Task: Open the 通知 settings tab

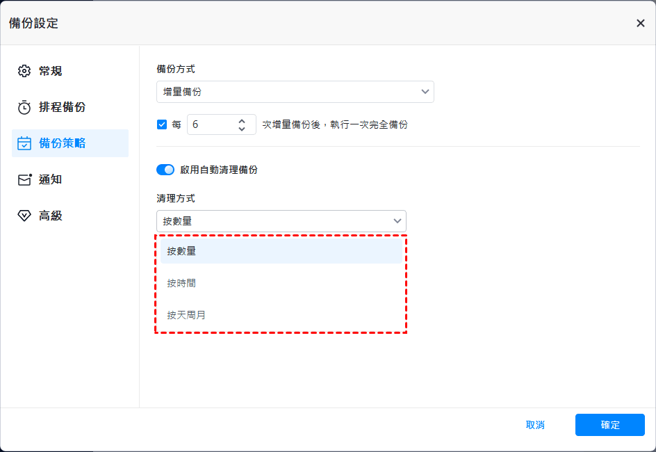Action: point(51,179)
